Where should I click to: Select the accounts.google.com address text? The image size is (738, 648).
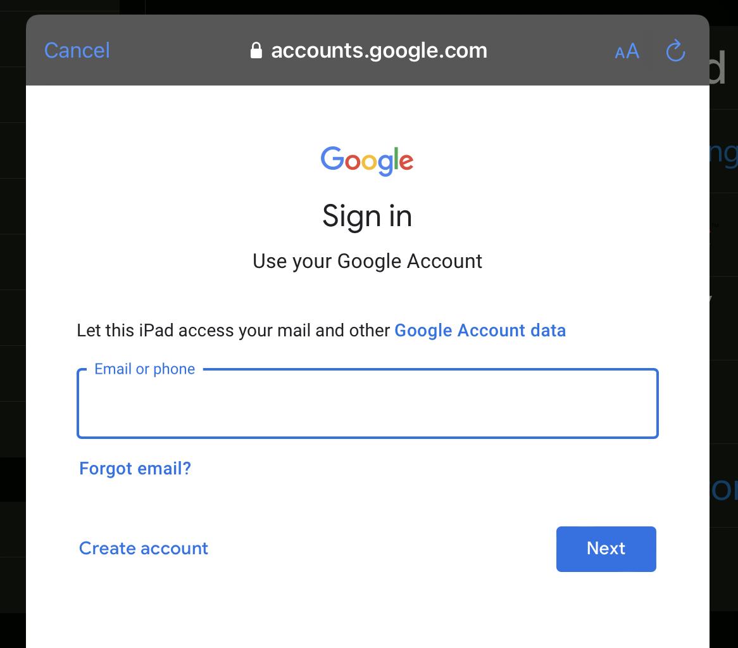pyautogui.click(x=379, y=51)
